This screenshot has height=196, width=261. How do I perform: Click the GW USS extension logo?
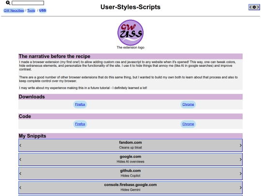130,33
